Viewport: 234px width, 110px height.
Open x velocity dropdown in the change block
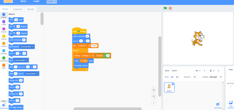[x=86, y=55]
